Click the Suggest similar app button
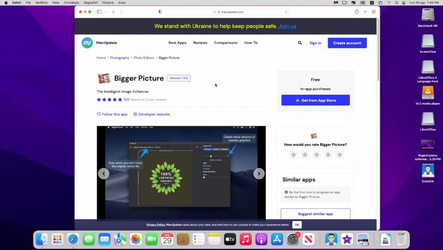 click(315, 214)
